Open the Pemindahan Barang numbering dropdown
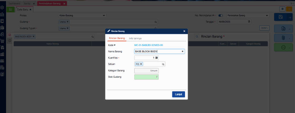 click(x=248, y=16)
